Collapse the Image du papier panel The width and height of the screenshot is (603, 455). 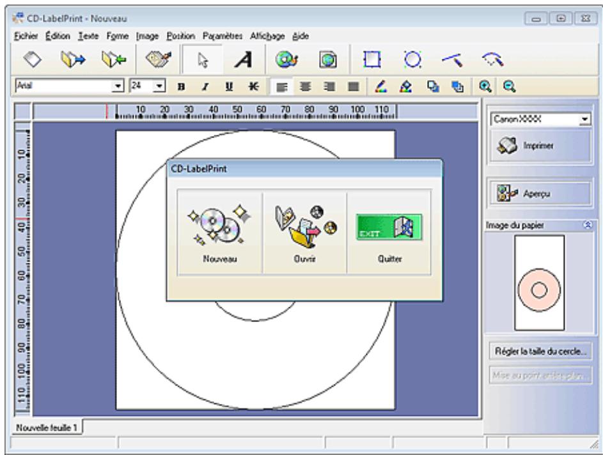click(x=588, y=225)
